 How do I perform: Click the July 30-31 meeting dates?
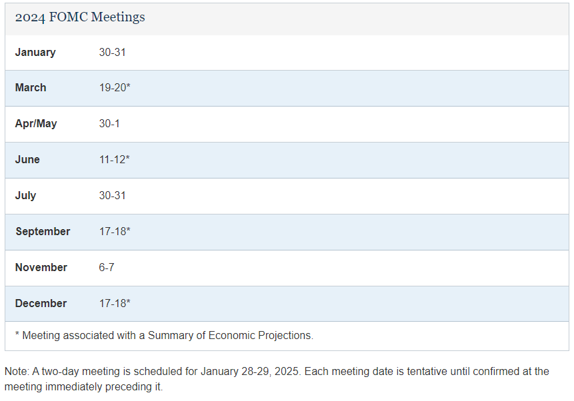pos(113,196)
